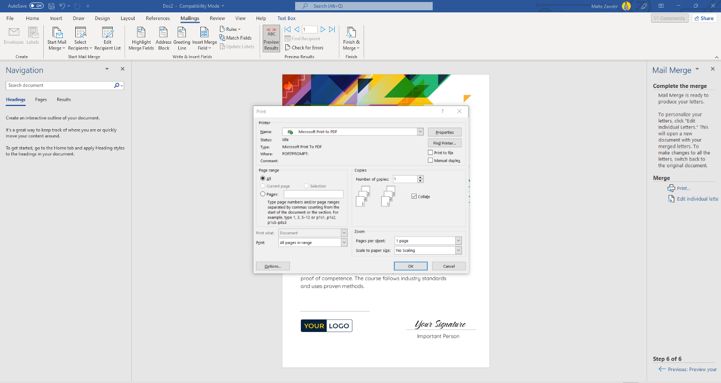Image resolution: width=721 pixels, height=383 pixels.
Task: Check Manual duplex option
Action: coord(431,160)
